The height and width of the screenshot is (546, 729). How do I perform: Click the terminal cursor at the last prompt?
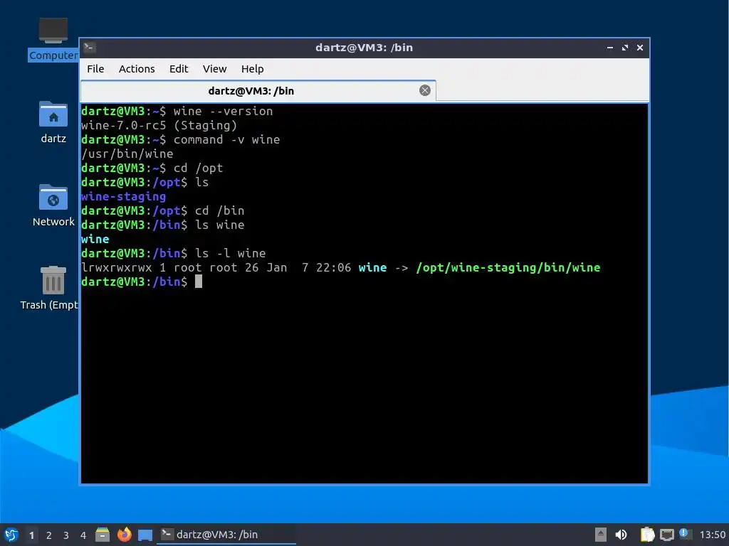pos(199,282)
